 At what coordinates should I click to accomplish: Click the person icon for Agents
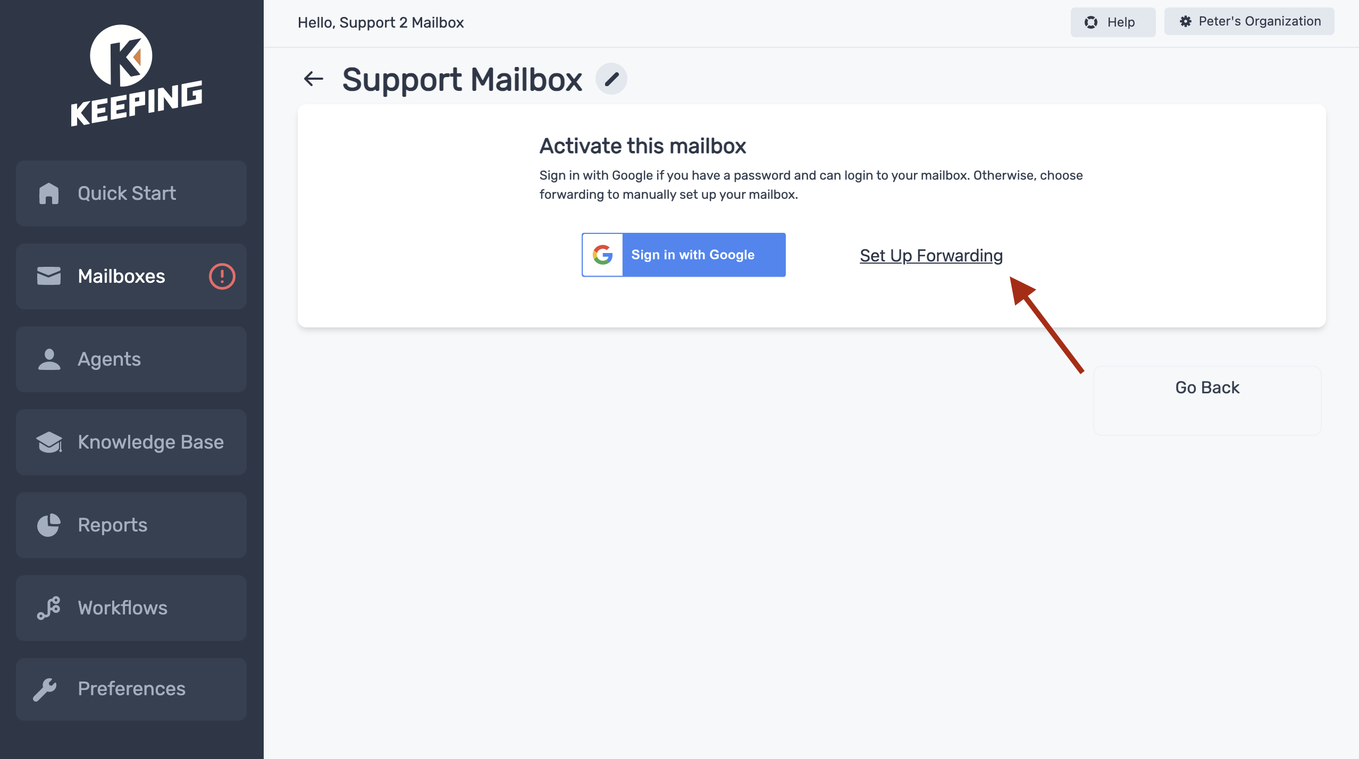[49, 359]
